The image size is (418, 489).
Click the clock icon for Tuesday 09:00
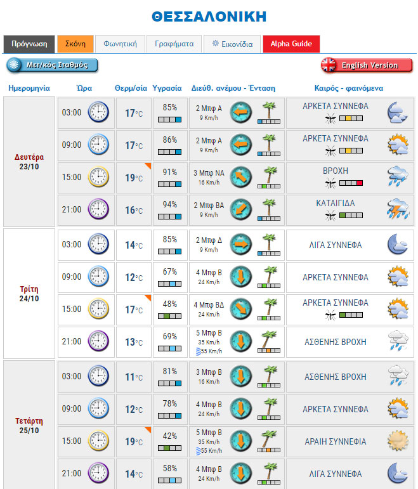[98, 277]
